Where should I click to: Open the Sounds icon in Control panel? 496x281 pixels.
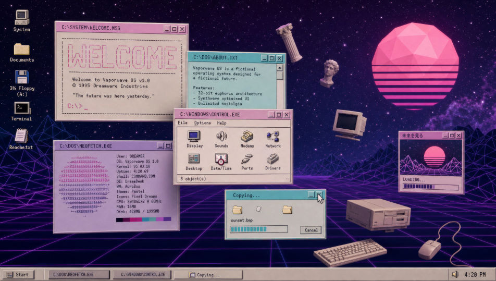point(221,139)
